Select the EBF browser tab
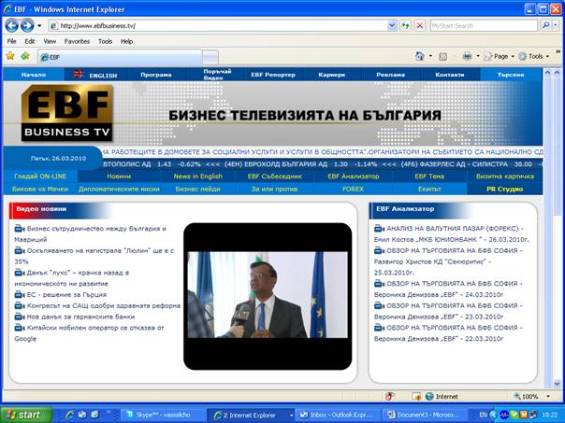This screenshot has height=423, width=565. click(x=120, y=57)
